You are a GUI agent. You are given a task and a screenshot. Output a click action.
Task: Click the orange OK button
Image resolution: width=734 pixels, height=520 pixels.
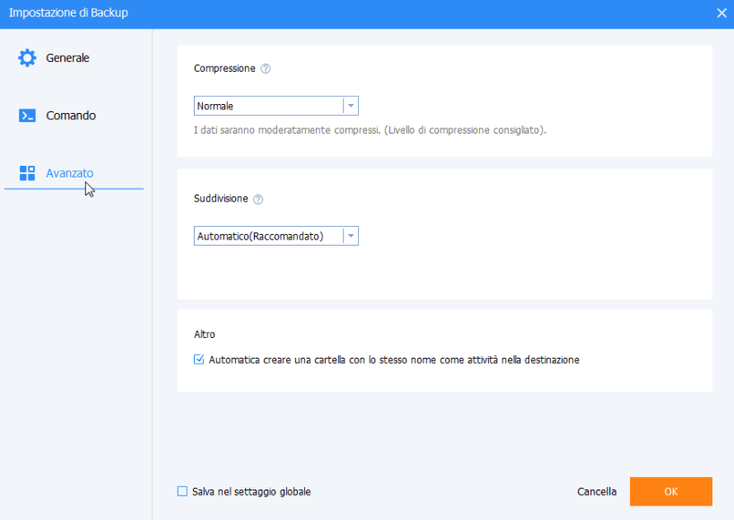671,491
